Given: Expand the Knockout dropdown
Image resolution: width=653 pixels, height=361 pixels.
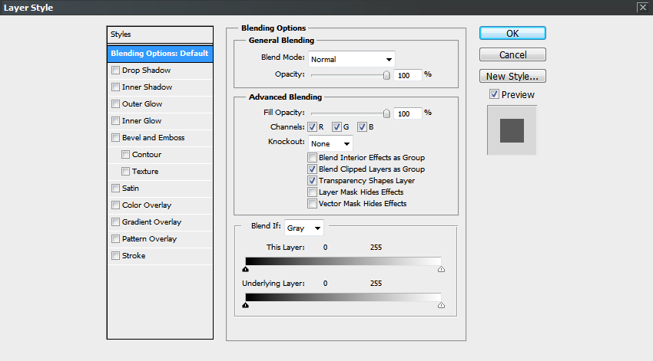Looking at the screenshot, I should pos(331,143).
